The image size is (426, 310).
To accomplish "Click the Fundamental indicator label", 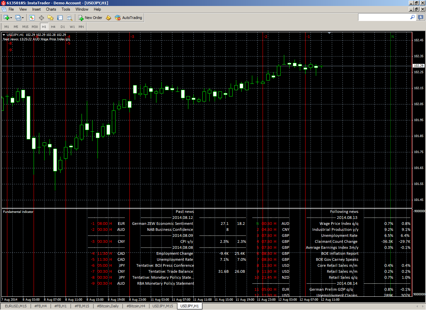I will (18, 212).
